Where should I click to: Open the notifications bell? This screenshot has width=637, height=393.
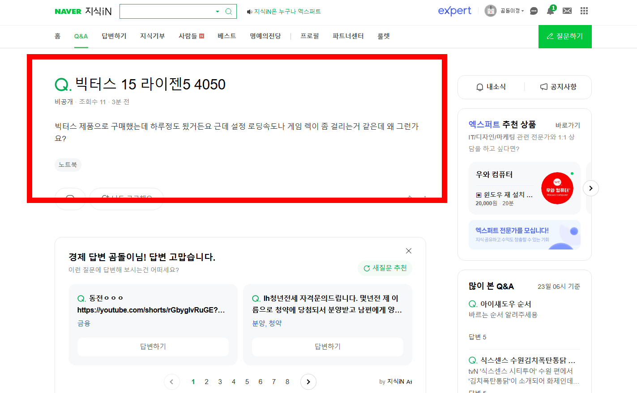[550, 11]
